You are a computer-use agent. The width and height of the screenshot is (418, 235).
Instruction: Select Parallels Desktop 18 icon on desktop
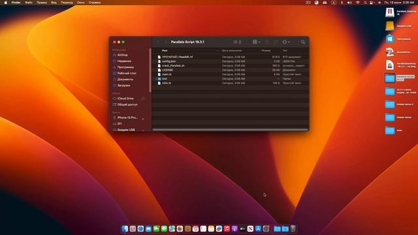390,12
